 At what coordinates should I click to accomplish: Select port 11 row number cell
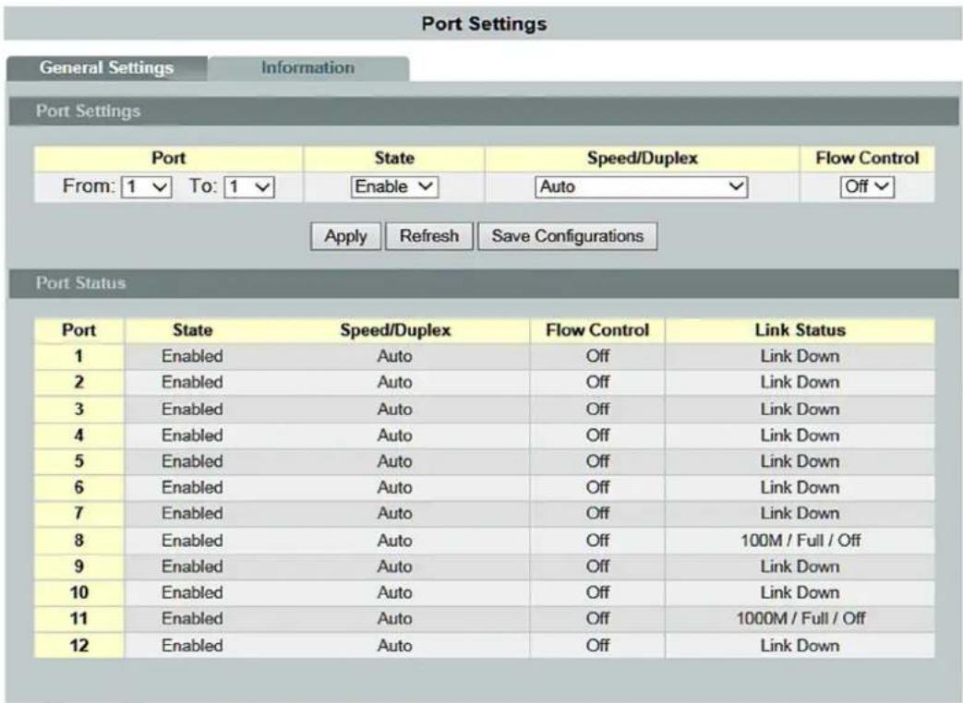78,619
